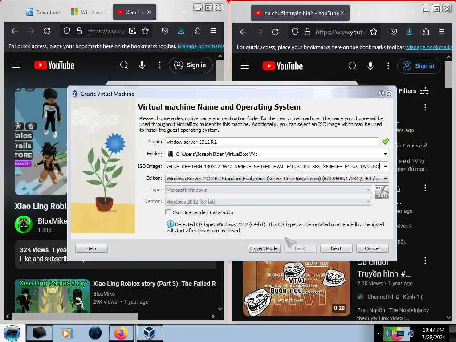Open VirtualBox from the taskbar

[x=150, y=333]
